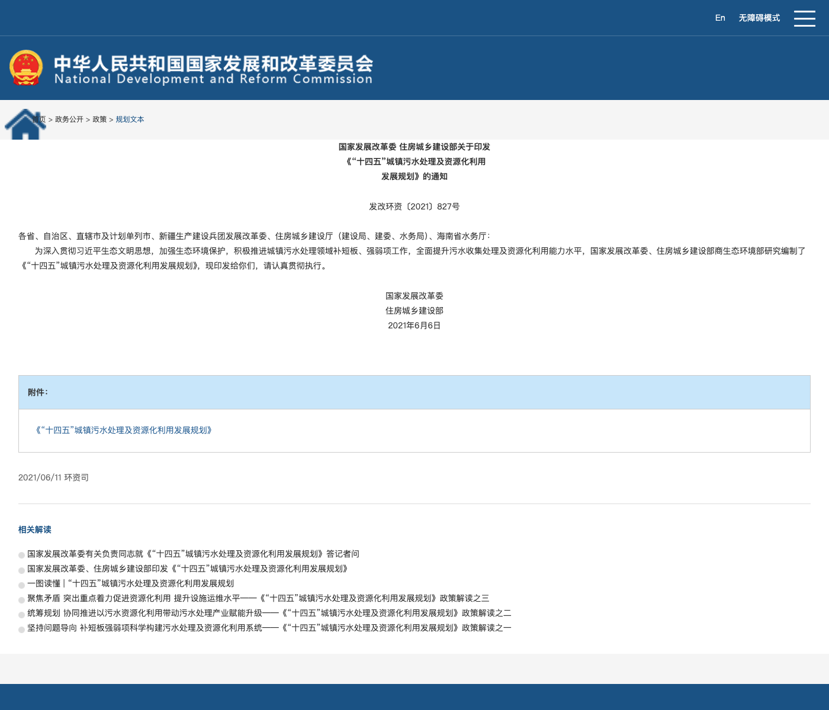Open 政务公开 breadcrumb link
829x710 pixels.
click(x=69, y=120)
